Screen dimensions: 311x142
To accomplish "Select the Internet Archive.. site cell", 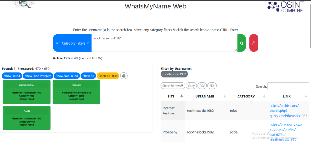I will pos(173,111).
